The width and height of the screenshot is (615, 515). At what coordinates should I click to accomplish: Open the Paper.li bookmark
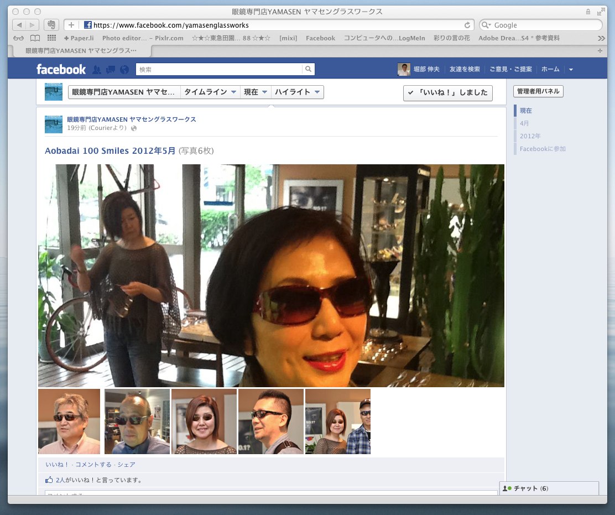[79, 38]
